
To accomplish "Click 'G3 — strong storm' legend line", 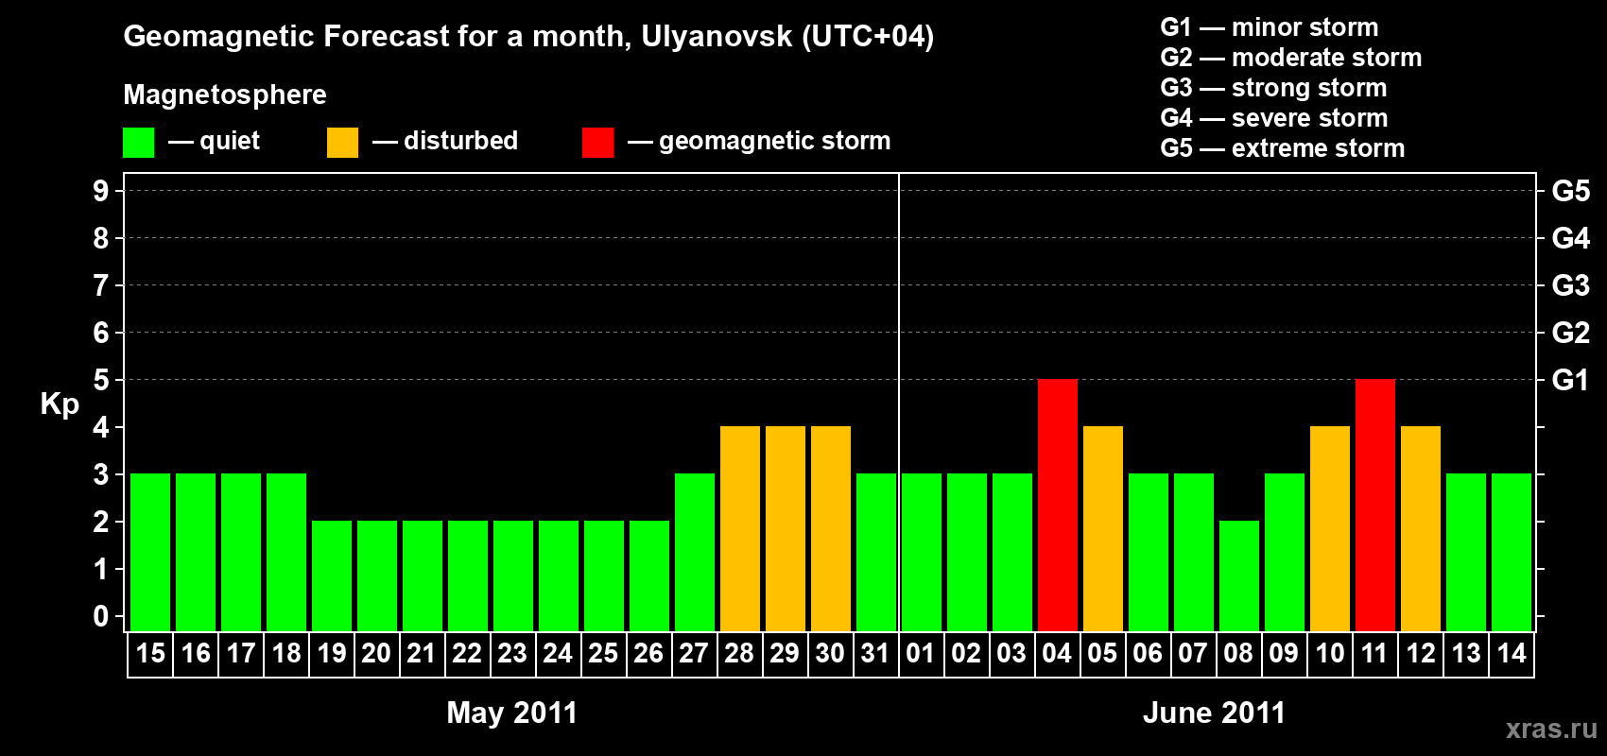I will [x=1273, y=88].
